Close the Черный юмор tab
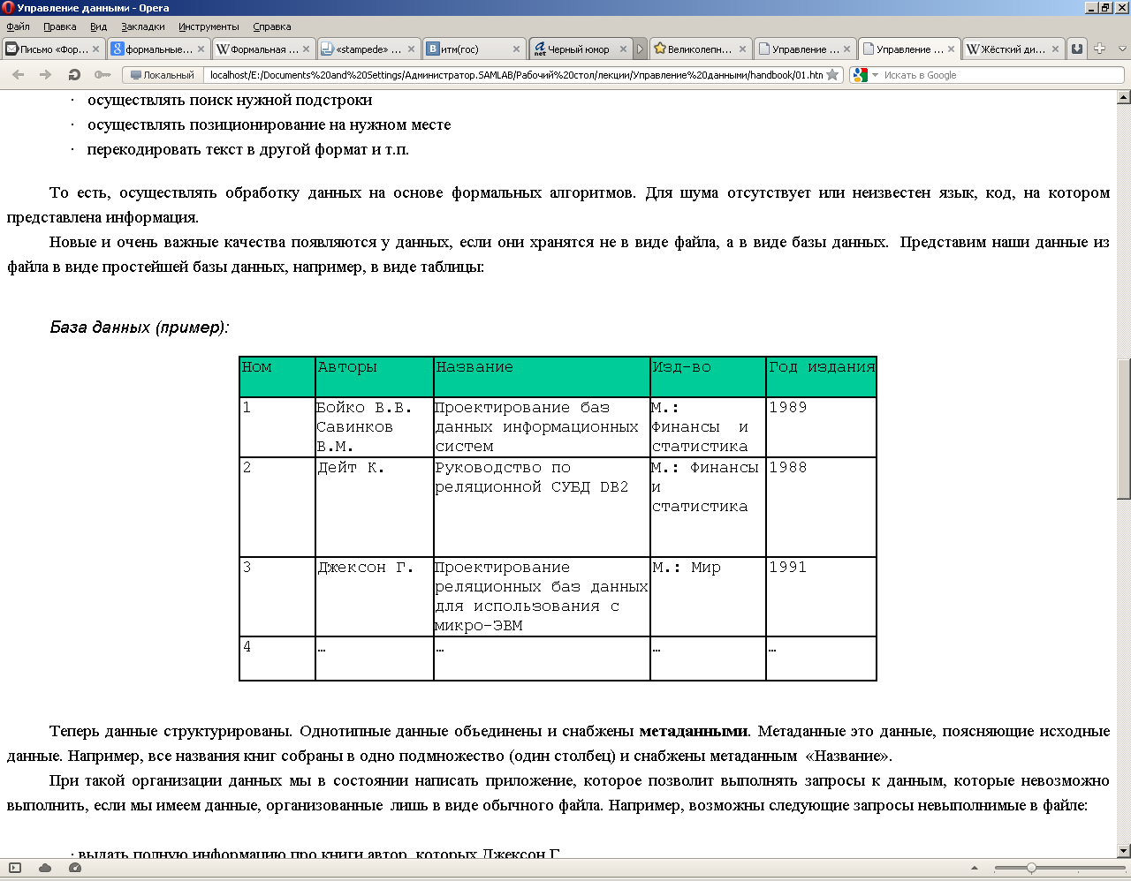 tap(623, 49)
